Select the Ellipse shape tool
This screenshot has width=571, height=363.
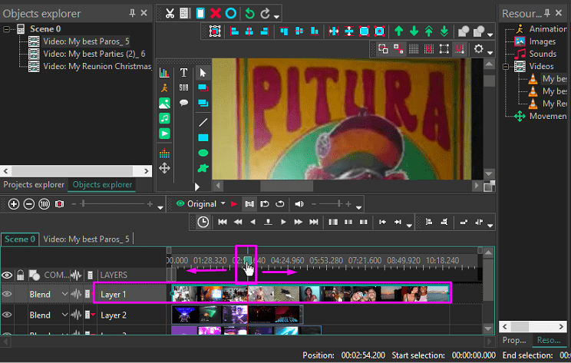203,153
